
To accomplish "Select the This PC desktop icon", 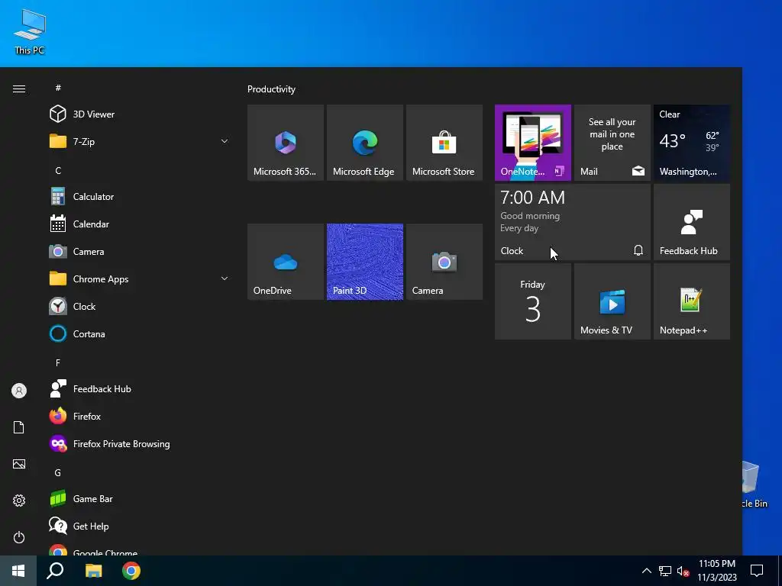I will point(30,31).
